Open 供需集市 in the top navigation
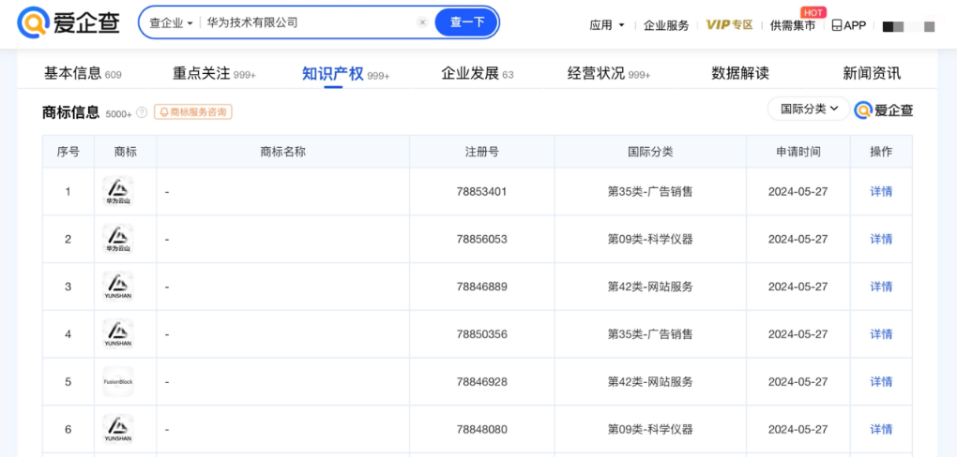The height and width of the screenshot is (457, 957). tap(793, 25)
